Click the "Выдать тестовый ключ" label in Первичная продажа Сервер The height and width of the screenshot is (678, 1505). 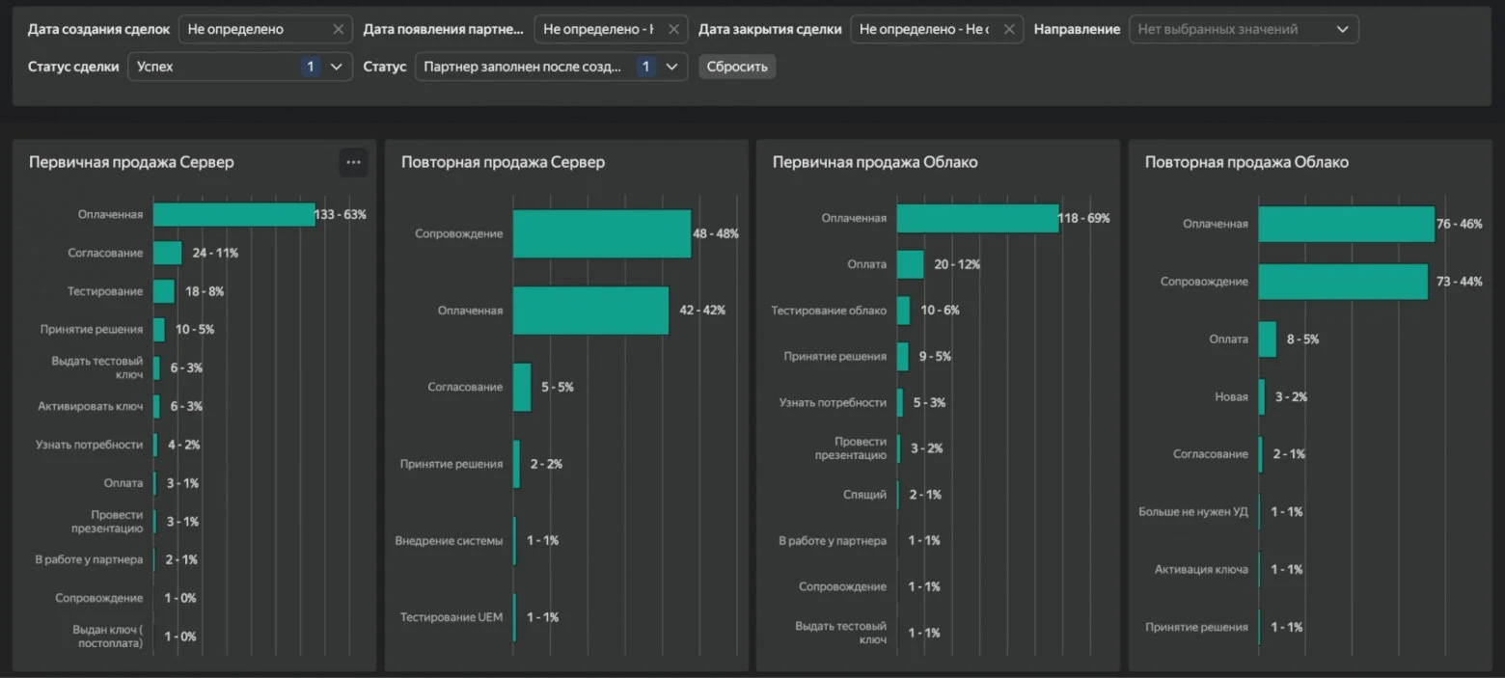point(97,367)
